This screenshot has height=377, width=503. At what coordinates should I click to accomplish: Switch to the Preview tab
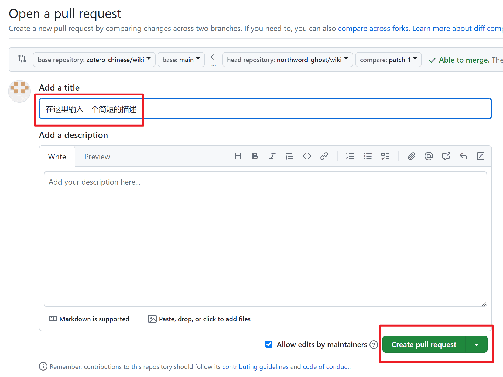[97, 157]
